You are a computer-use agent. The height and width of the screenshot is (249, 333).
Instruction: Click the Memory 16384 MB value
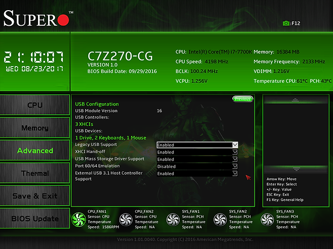(x=288, y=52)
